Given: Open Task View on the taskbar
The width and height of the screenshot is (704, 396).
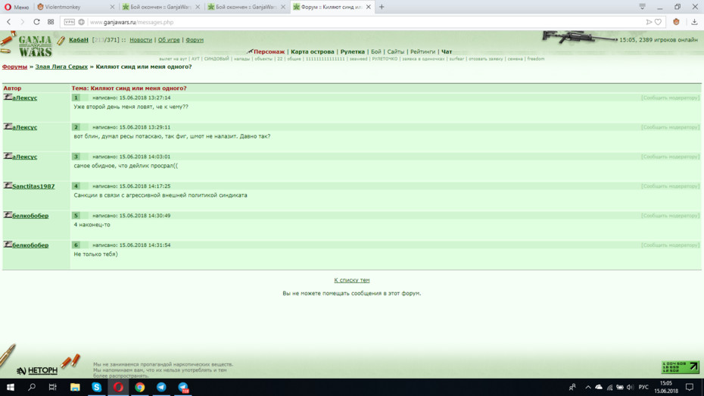Looking at the screenshot, I should point(52,387).
